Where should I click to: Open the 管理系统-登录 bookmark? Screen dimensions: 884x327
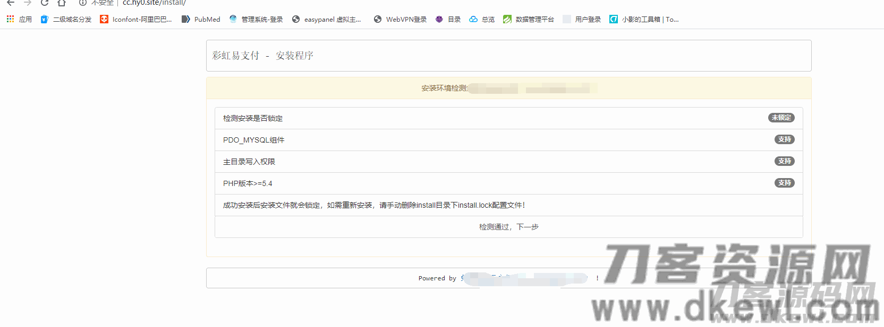(x=256, y=20)
